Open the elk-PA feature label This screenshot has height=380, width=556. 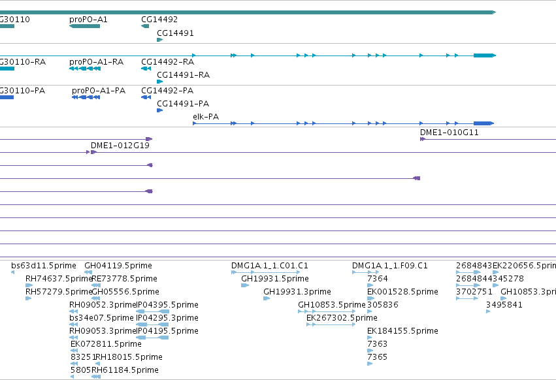(x=206, y=117)
